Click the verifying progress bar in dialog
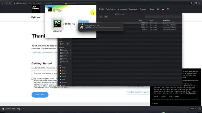The width and height of the screenshot is (202, 113). (x=102, y=27)
